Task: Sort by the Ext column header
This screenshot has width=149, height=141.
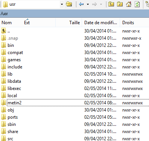Action: 27,23
